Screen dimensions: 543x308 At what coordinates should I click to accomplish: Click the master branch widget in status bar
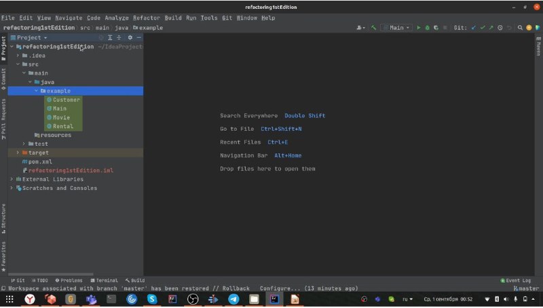pyautogui.click(x=526, y=288)
